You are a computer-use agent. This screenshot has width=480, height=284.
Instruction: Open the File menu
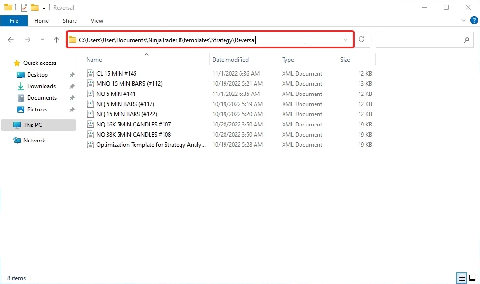click(x=14, y=21)
